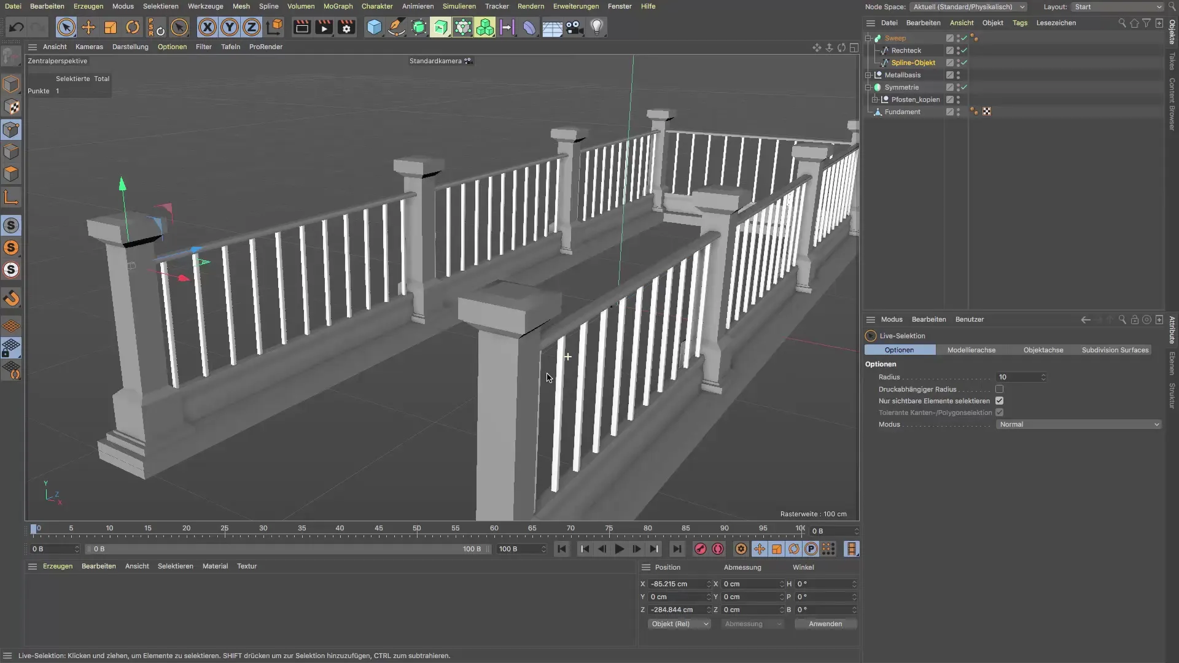Screen dimensions: 1179x663
Task: Open the Objekt (Rel) dropdown
Action: (x=679, y=624)
